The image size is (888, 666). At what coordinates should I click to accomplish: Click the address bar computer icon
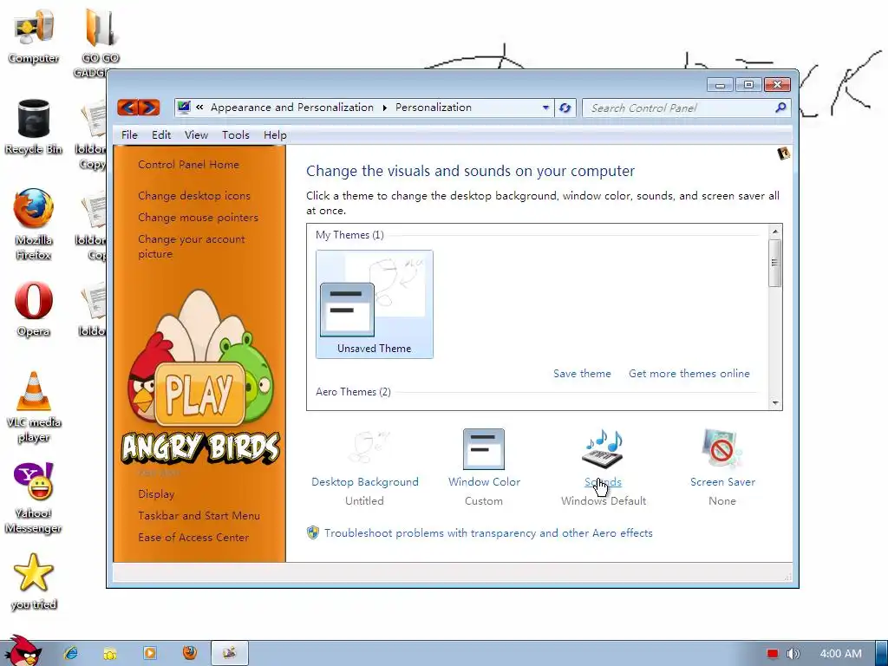click(184, 107)
